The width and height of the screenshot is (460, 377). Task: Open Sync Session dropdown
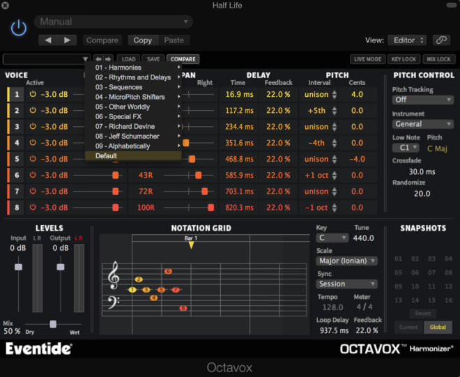347,284
